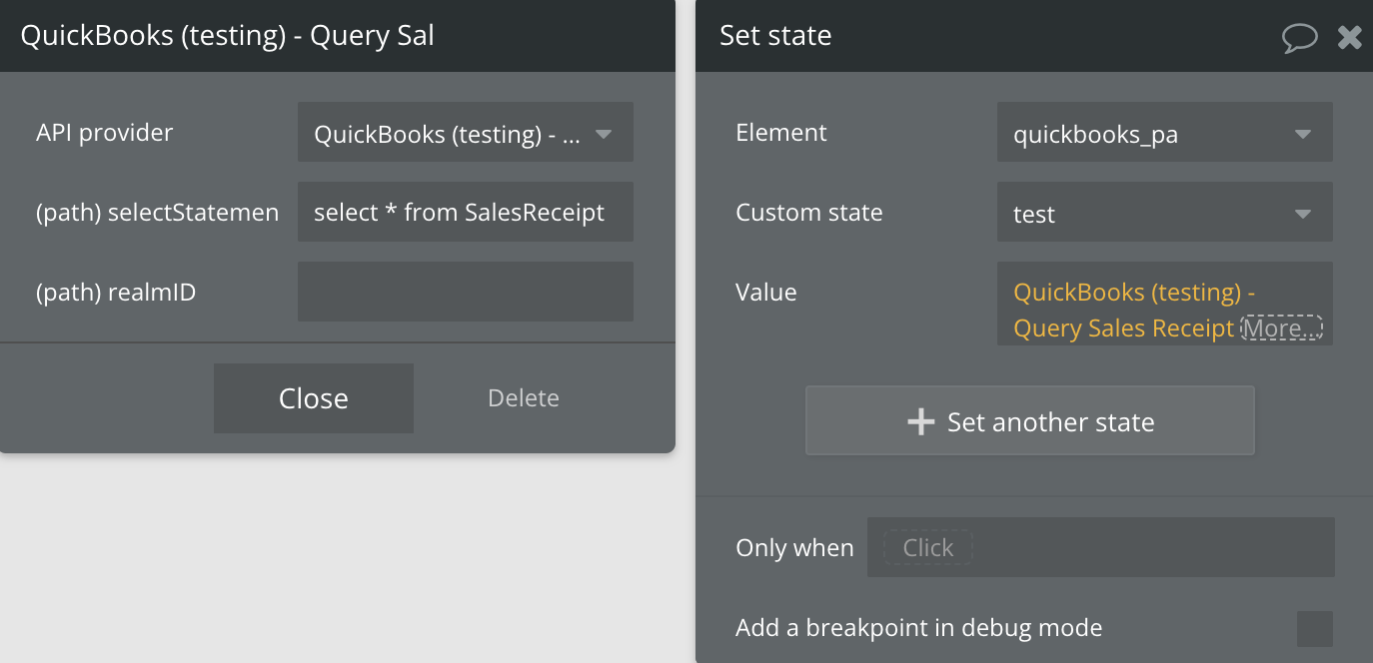Click the Set state panel title text
Image resolution: width=1373 pixels, height=663 pixels.
point(775,36)
